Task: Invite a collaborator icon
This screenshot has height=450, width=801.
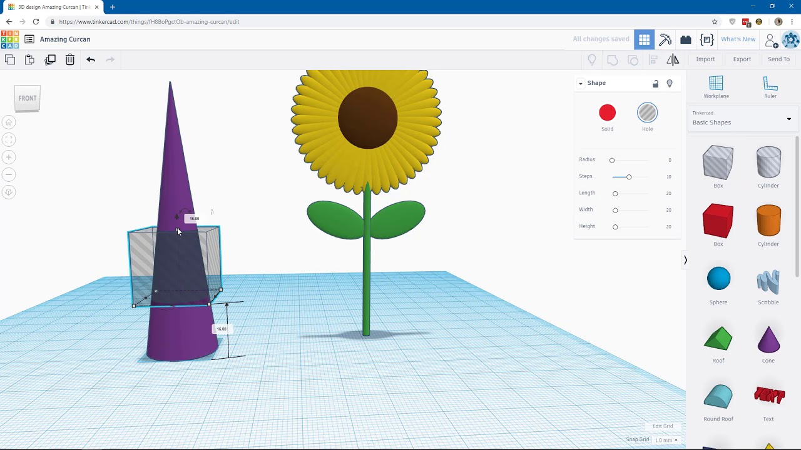Action: [772, 40]
